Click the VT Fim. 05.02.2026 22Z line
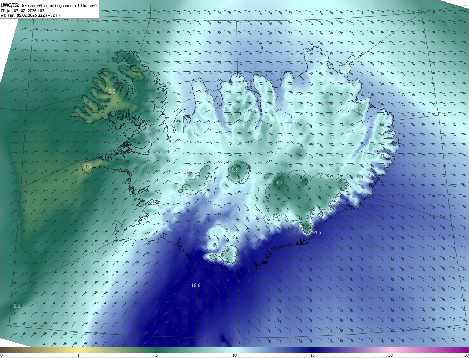Image resolution: width=469 pixels, height=358 pixels. coord(30,15)
